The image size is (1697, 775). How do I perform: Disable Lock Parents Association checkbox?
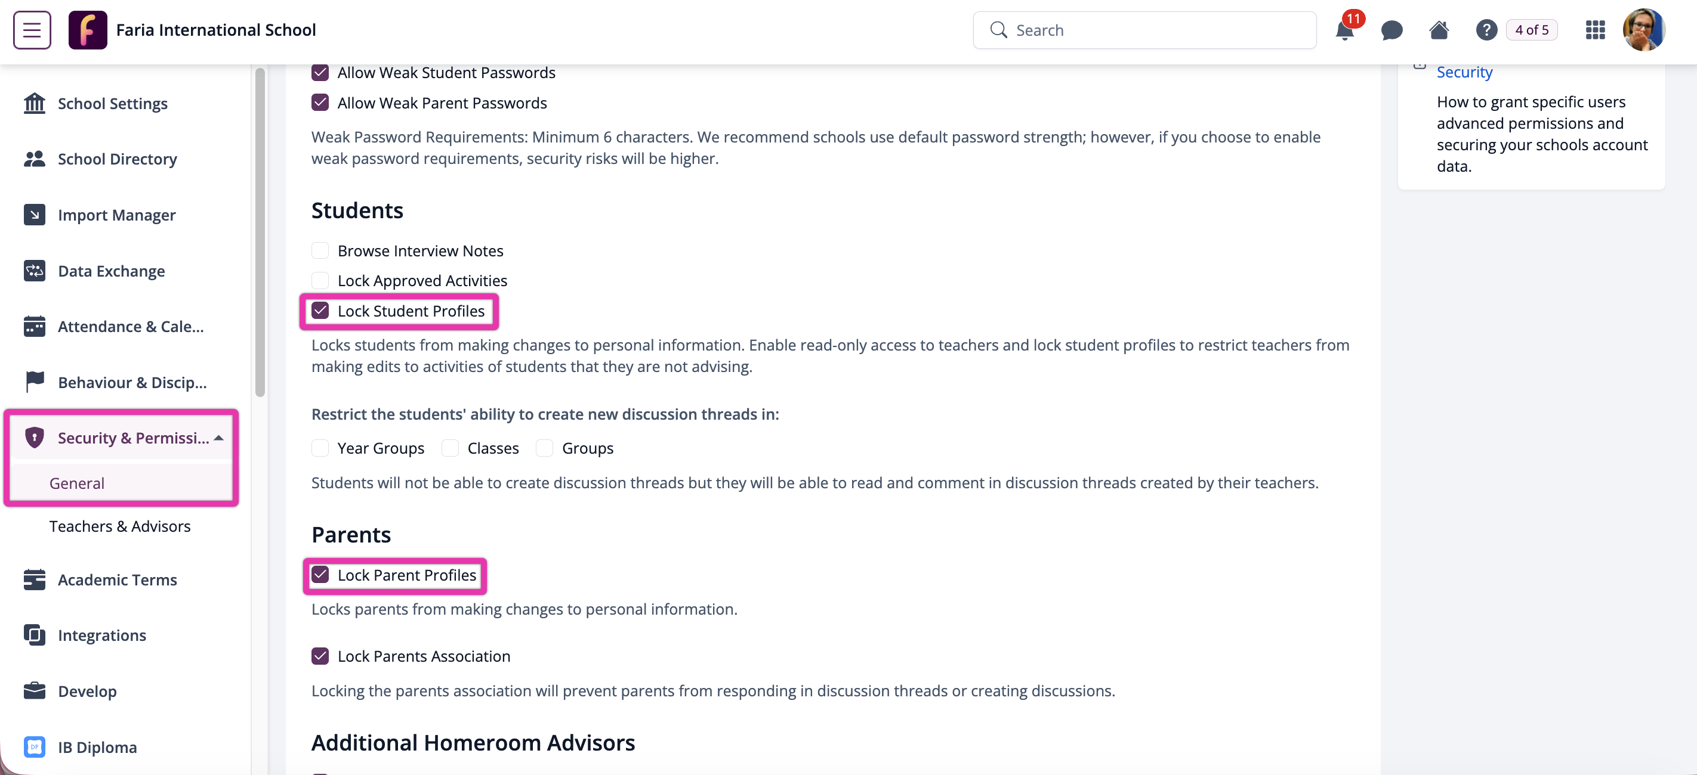click(x=320, y=656)
